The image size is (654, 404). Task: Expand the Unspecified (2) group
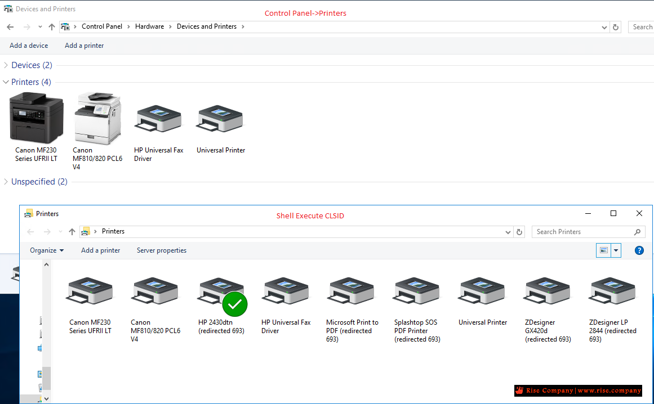6,182
